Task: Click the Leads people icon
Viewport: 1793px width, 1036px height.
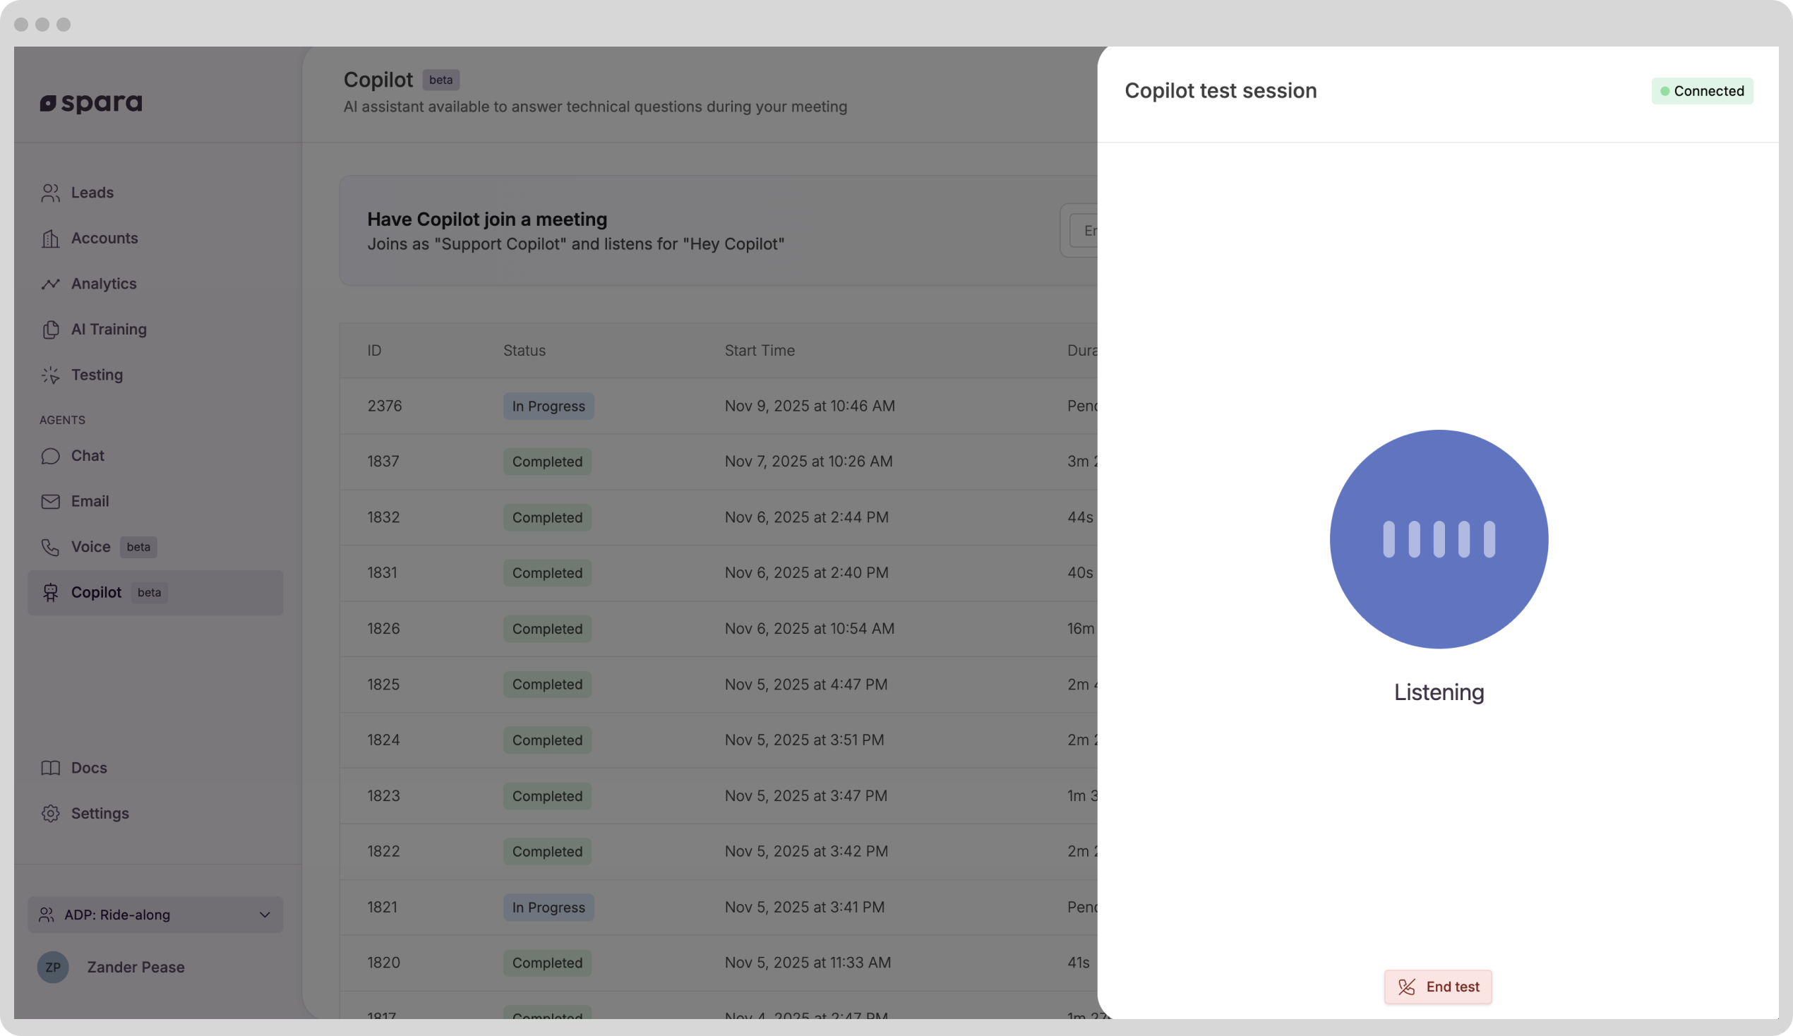Action: coord(50,193)
